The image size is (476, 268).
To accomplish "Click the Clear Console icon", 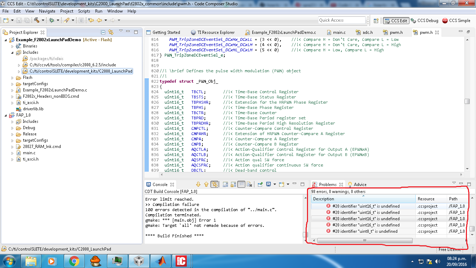I will tap(249, 185).
